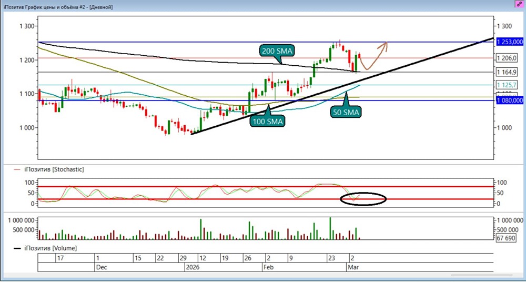Click the '17' date tick on the time axis
Image resolution: width=526 pixels, height=282 pixels.
(x=60, y=258)
